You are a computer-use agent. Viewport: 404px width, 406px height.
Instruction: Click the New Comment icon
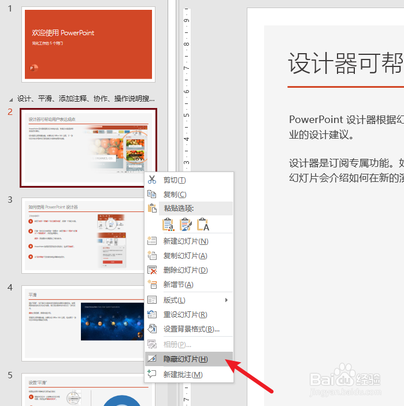point(152,374)
